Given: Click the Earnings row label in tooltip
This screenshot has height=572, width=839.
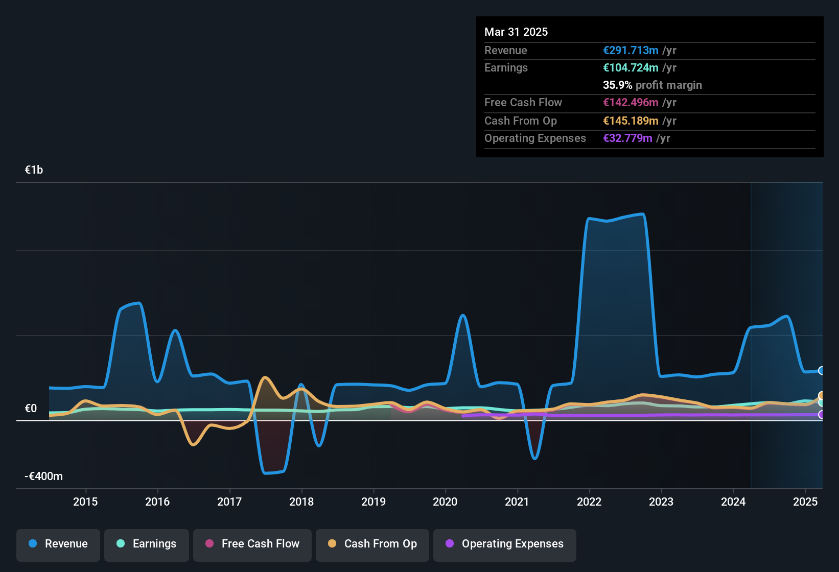Looking at the screenshot, I should (x=506, y=67).
